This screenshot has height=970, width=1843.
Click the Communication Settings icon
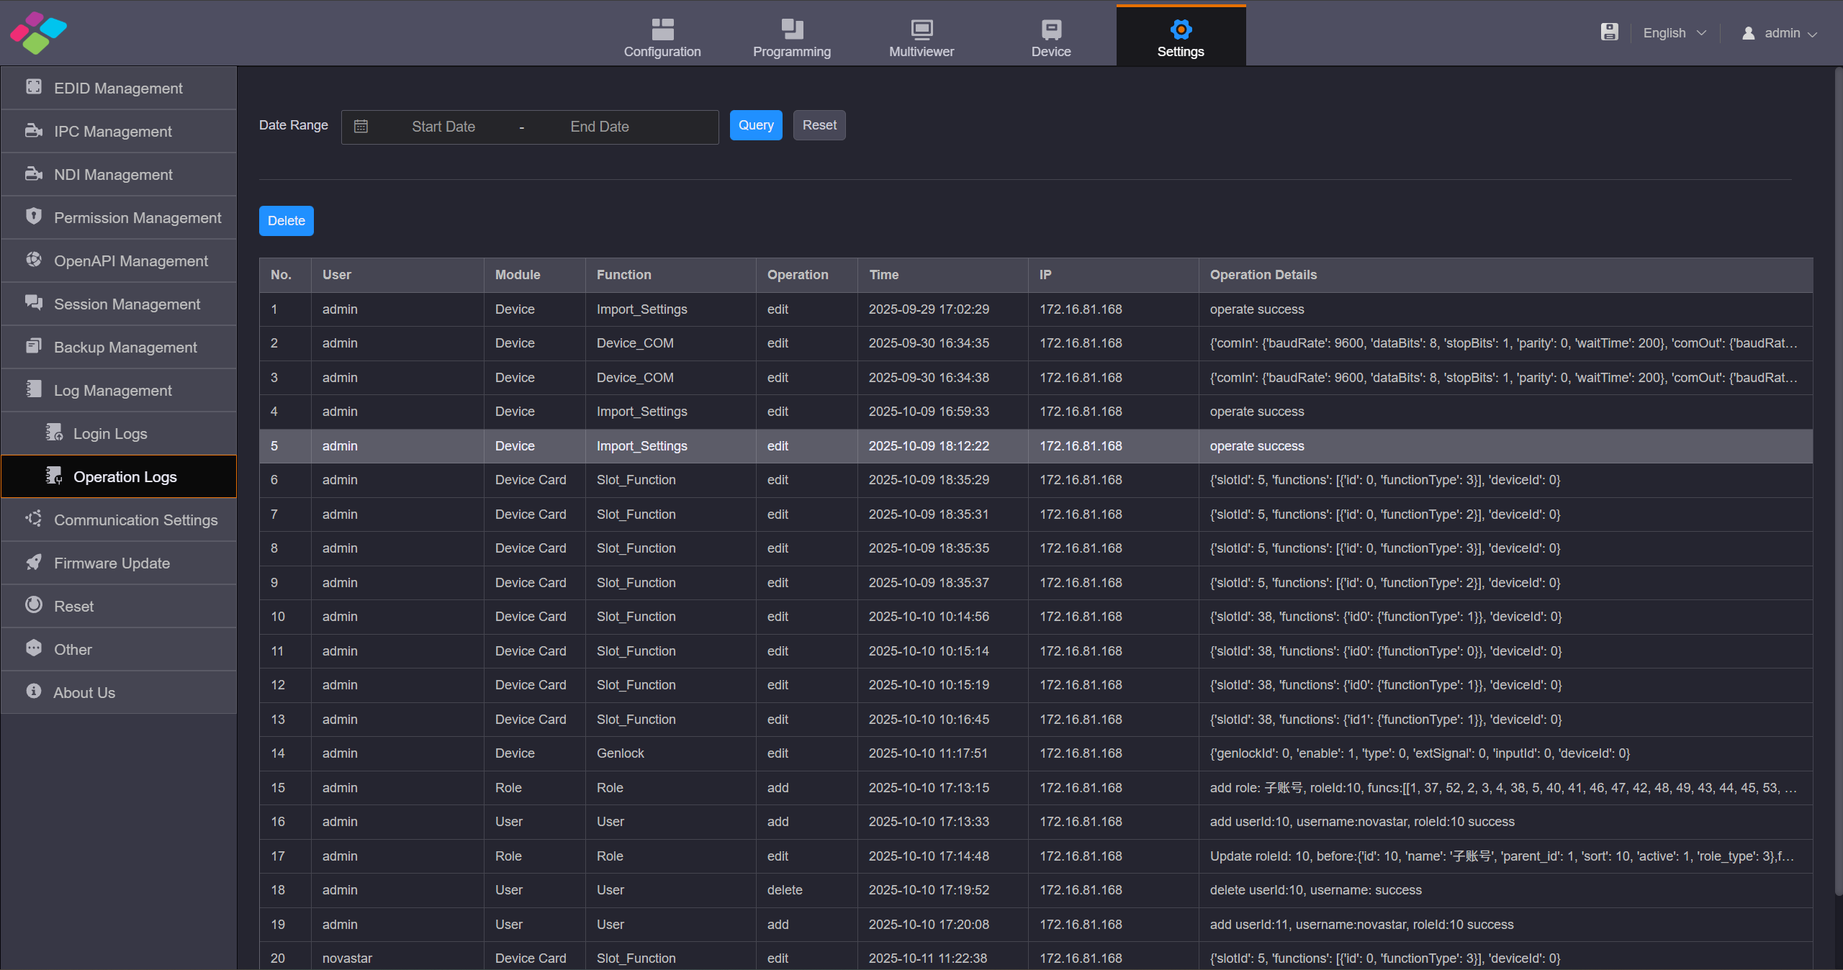click(x=34, y=519)
